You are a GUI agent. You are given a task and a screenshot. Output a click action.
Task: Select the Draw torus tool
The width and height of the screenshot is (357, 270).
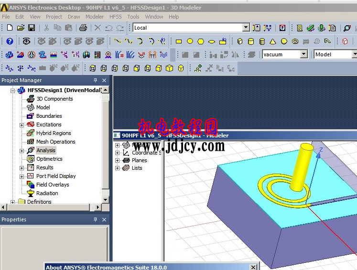pyautogui.click(x=295, y=42)
